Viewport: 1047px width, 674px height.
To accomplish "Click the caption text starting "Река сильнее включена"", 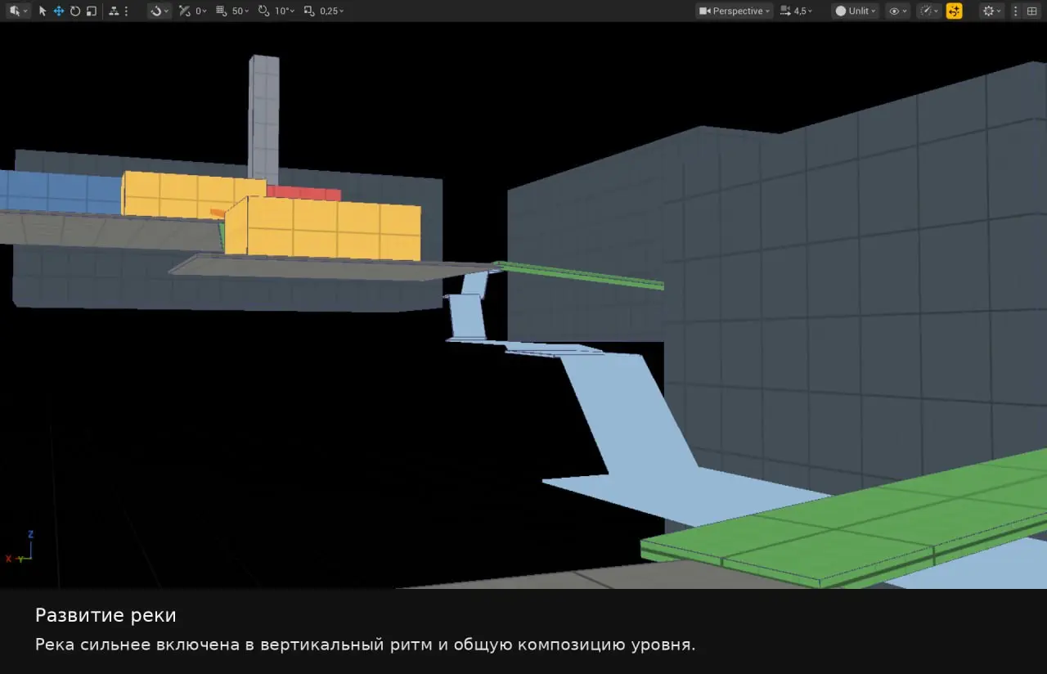I will [365, 645].
